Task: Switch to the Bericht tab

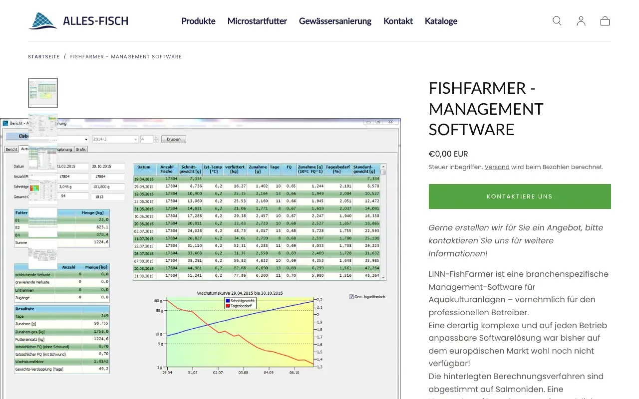Action: click(x=11, y=149)
